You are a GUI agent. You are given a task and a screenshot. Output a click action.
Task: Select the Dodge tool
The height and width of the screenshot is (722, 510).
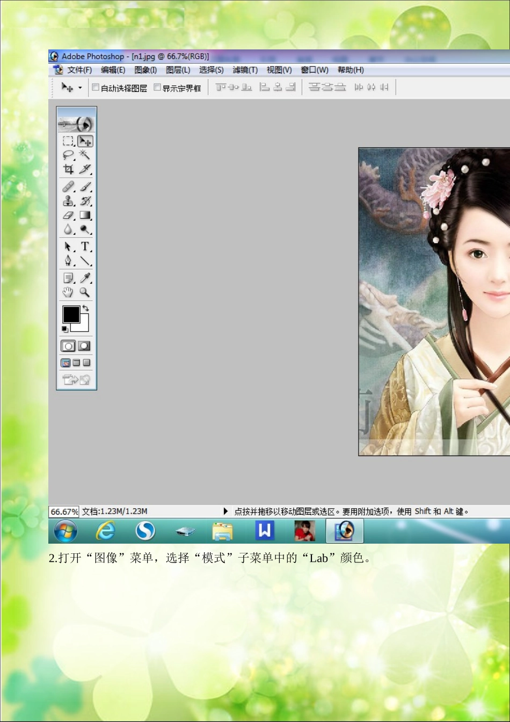tap(85, 229)
